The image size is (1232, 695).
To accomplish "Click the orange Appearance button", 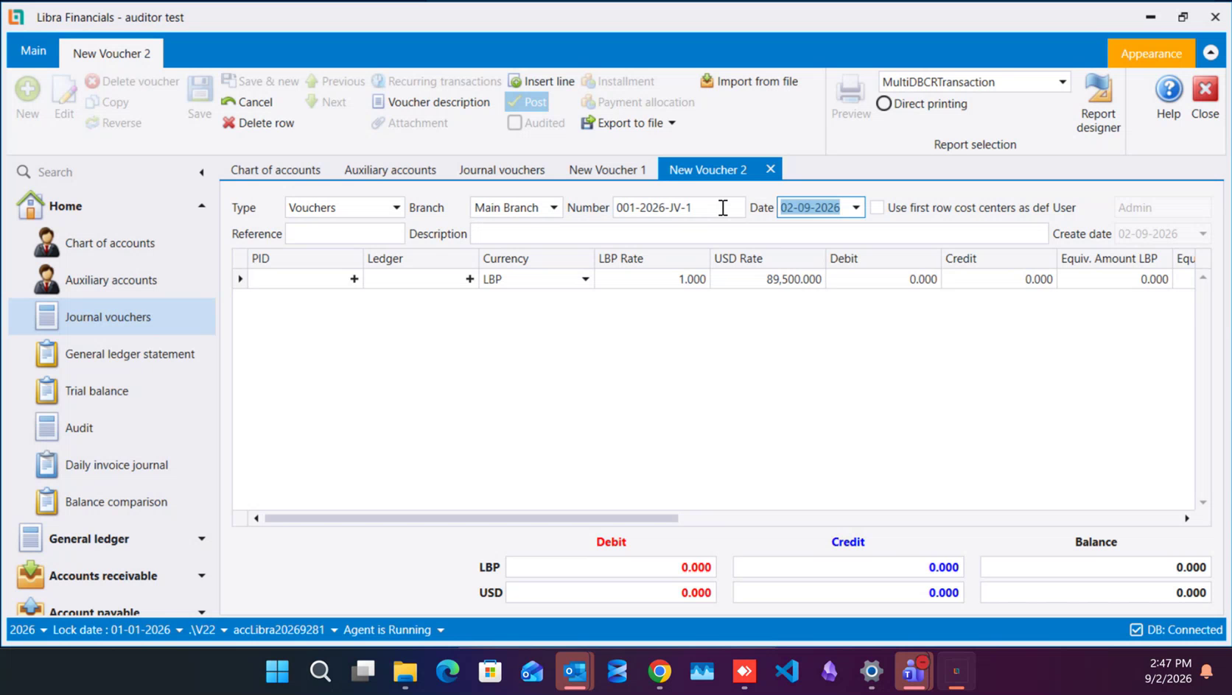I will [x=1151, y=53].
